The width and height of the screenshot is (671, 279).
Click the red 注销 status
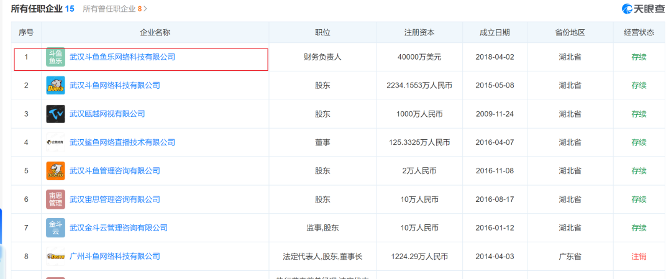[639, 257]
